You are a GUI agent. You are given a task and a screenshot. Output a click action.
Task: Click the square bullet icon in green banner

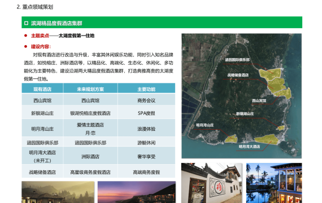click(26, 23)
